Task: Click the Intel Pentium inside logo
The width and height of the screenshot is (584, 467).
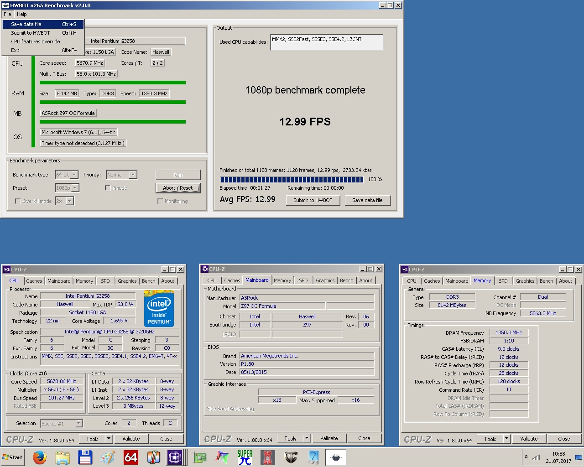Action: (x=159, y=308)
